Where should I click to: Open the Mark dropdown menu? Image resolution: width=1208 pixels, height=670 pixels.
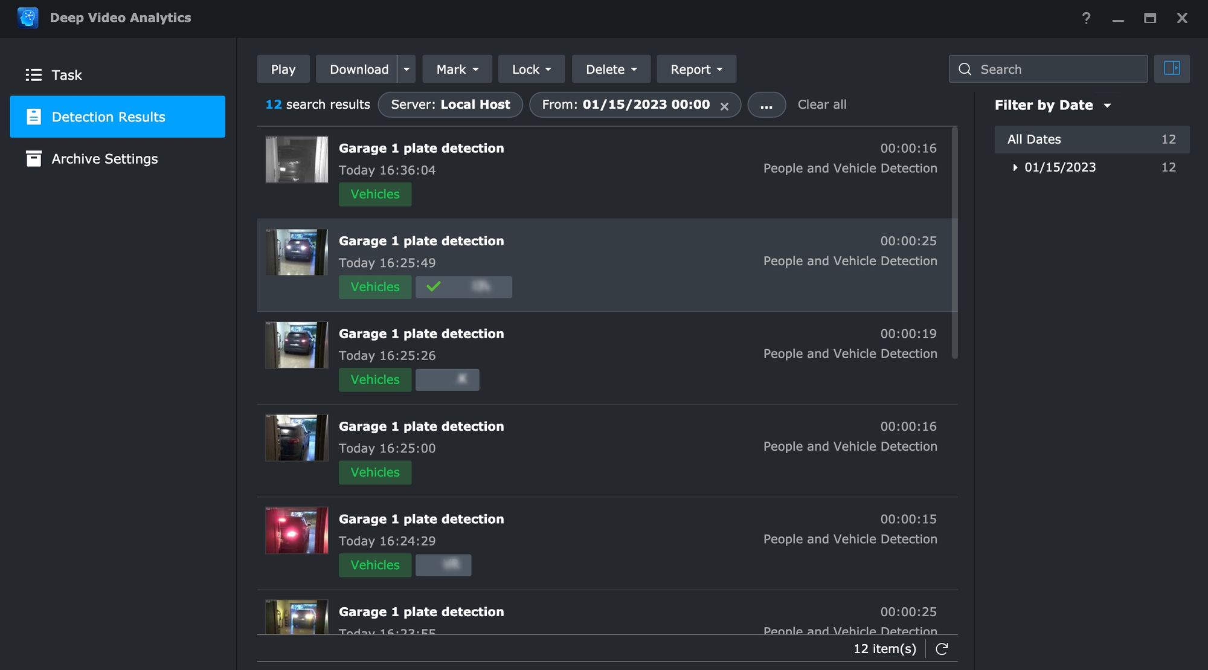(x=457, y=69)
